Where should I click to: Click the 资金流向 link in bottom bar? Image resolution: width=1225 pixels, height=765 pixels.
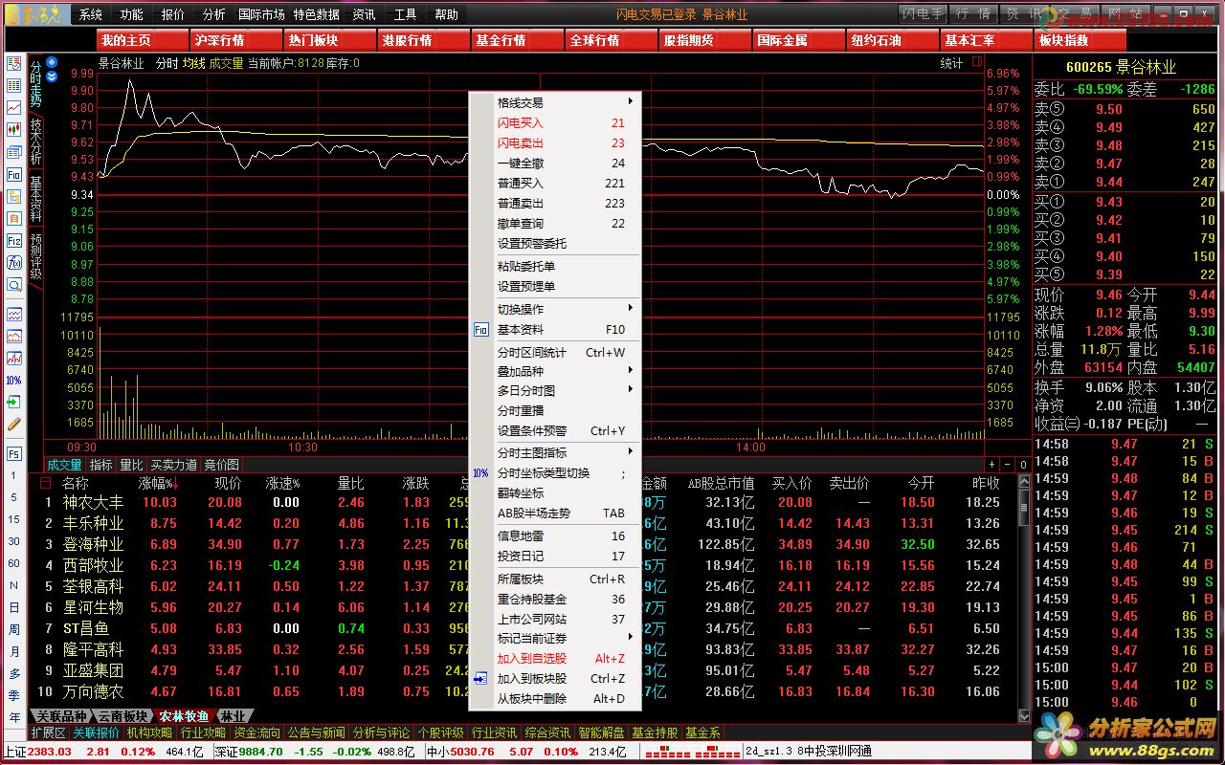click(257, 732)
